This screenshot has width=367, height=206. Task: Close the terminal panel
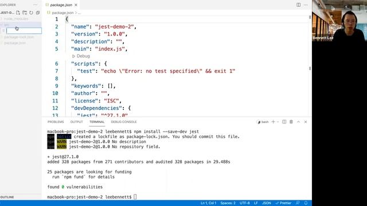tap(306, 122)
